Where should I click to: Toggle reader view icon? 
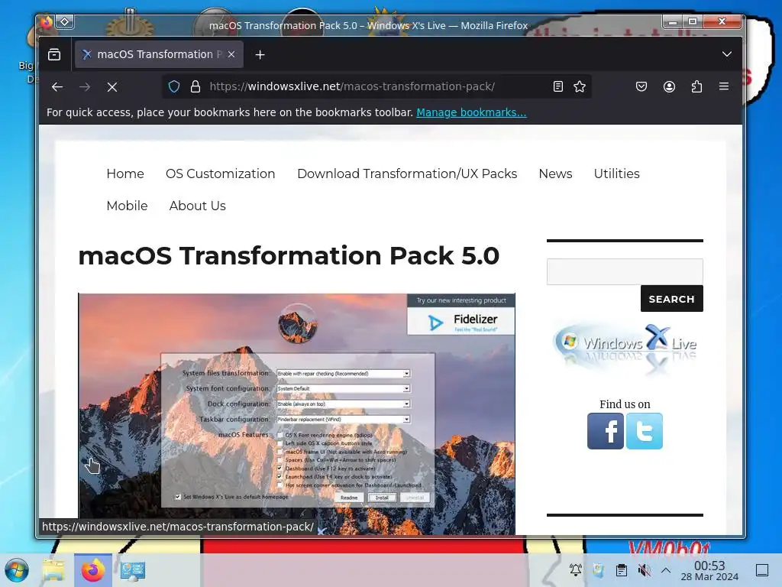coord(558,86)
